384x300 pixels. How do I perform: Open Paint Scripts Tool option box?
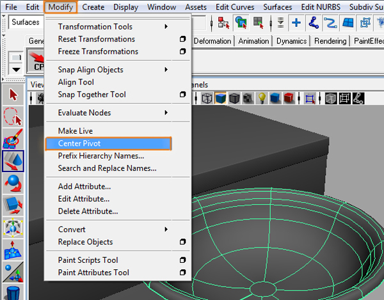click(182, 260)
